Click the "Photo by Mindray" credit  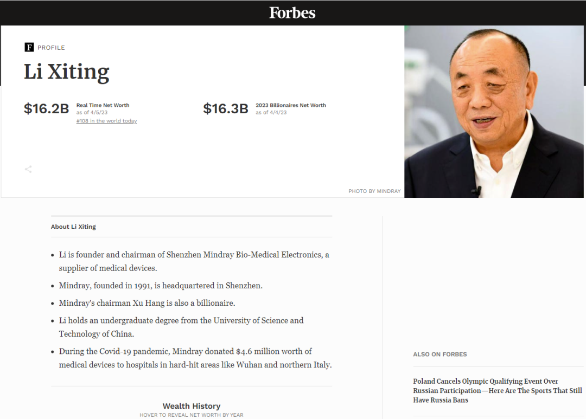(x=374, y=191)
